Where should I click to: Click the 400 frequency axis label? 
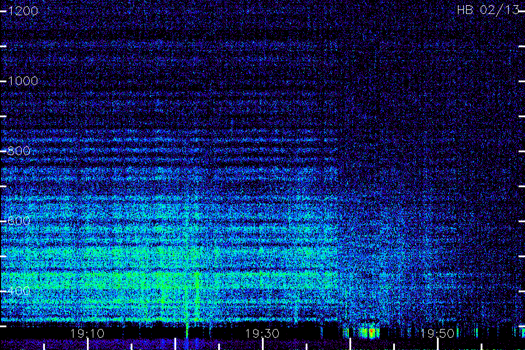pos(19,290)
